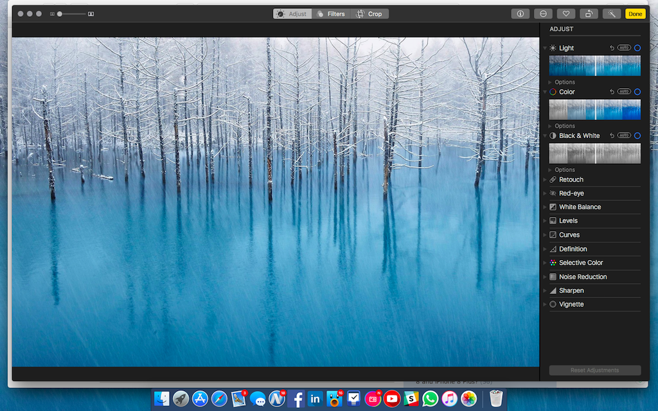The height and width of the screenshot is (411, 658).
Task: Toggle the Light adjustment blue circle
Action: (x=637, y=48)
